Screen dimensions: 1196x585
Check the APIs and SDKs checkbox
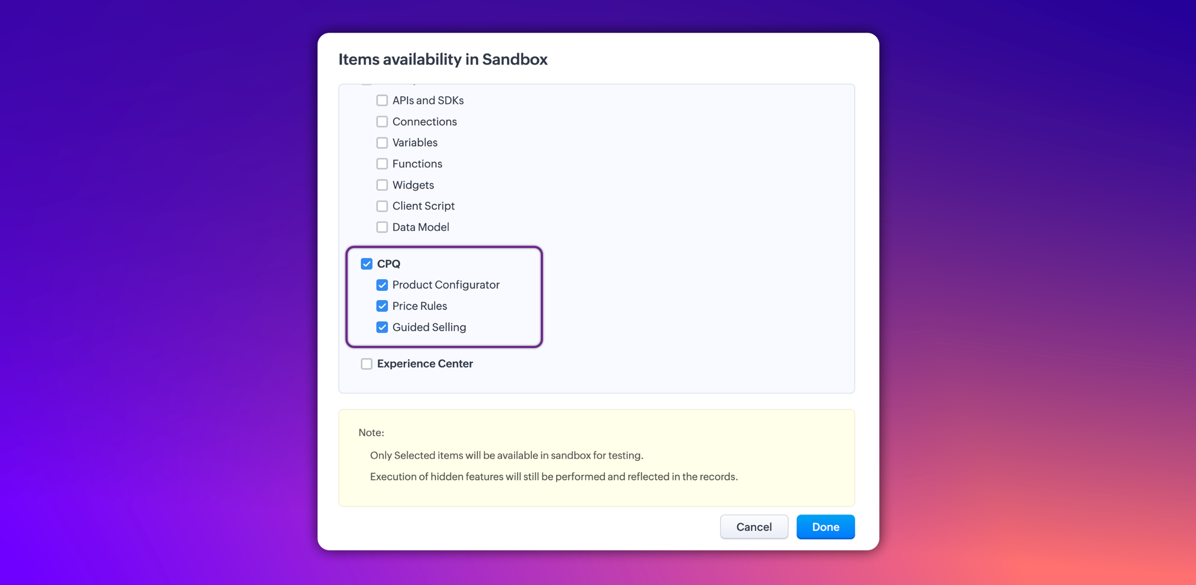[x=382, y=100]
